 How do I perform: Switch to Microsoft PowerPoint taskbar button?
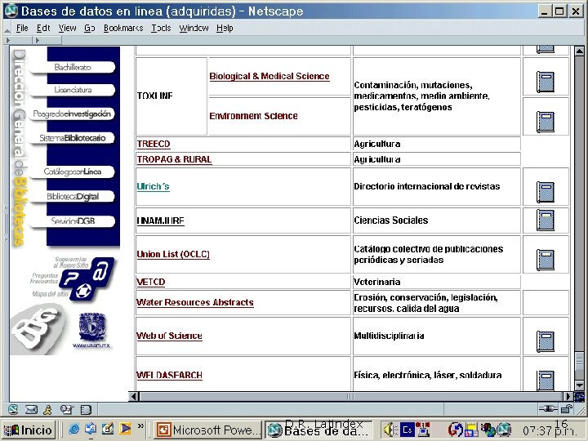pos(208,430)
